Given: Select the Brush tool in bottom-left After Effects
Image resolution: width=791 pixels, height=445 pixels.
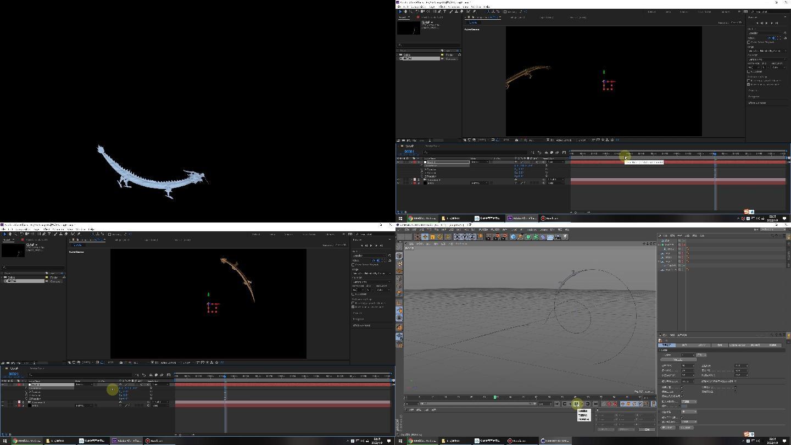Looking at the screenshot, I should coord(55,233).
